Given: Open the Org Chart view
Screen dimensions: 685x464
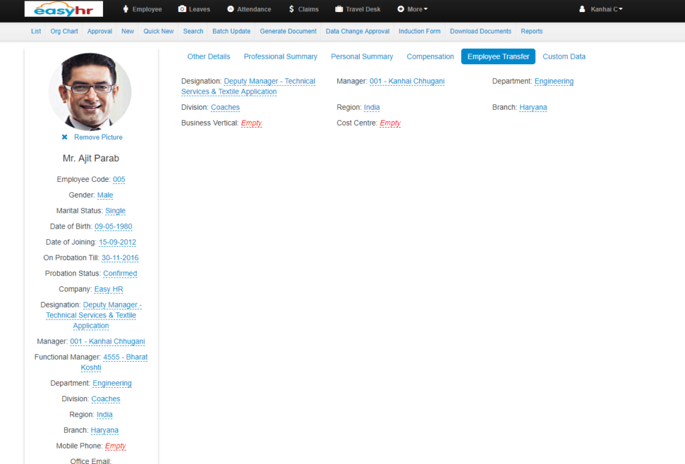Looking at the screenshot, I should coord(64,31).
